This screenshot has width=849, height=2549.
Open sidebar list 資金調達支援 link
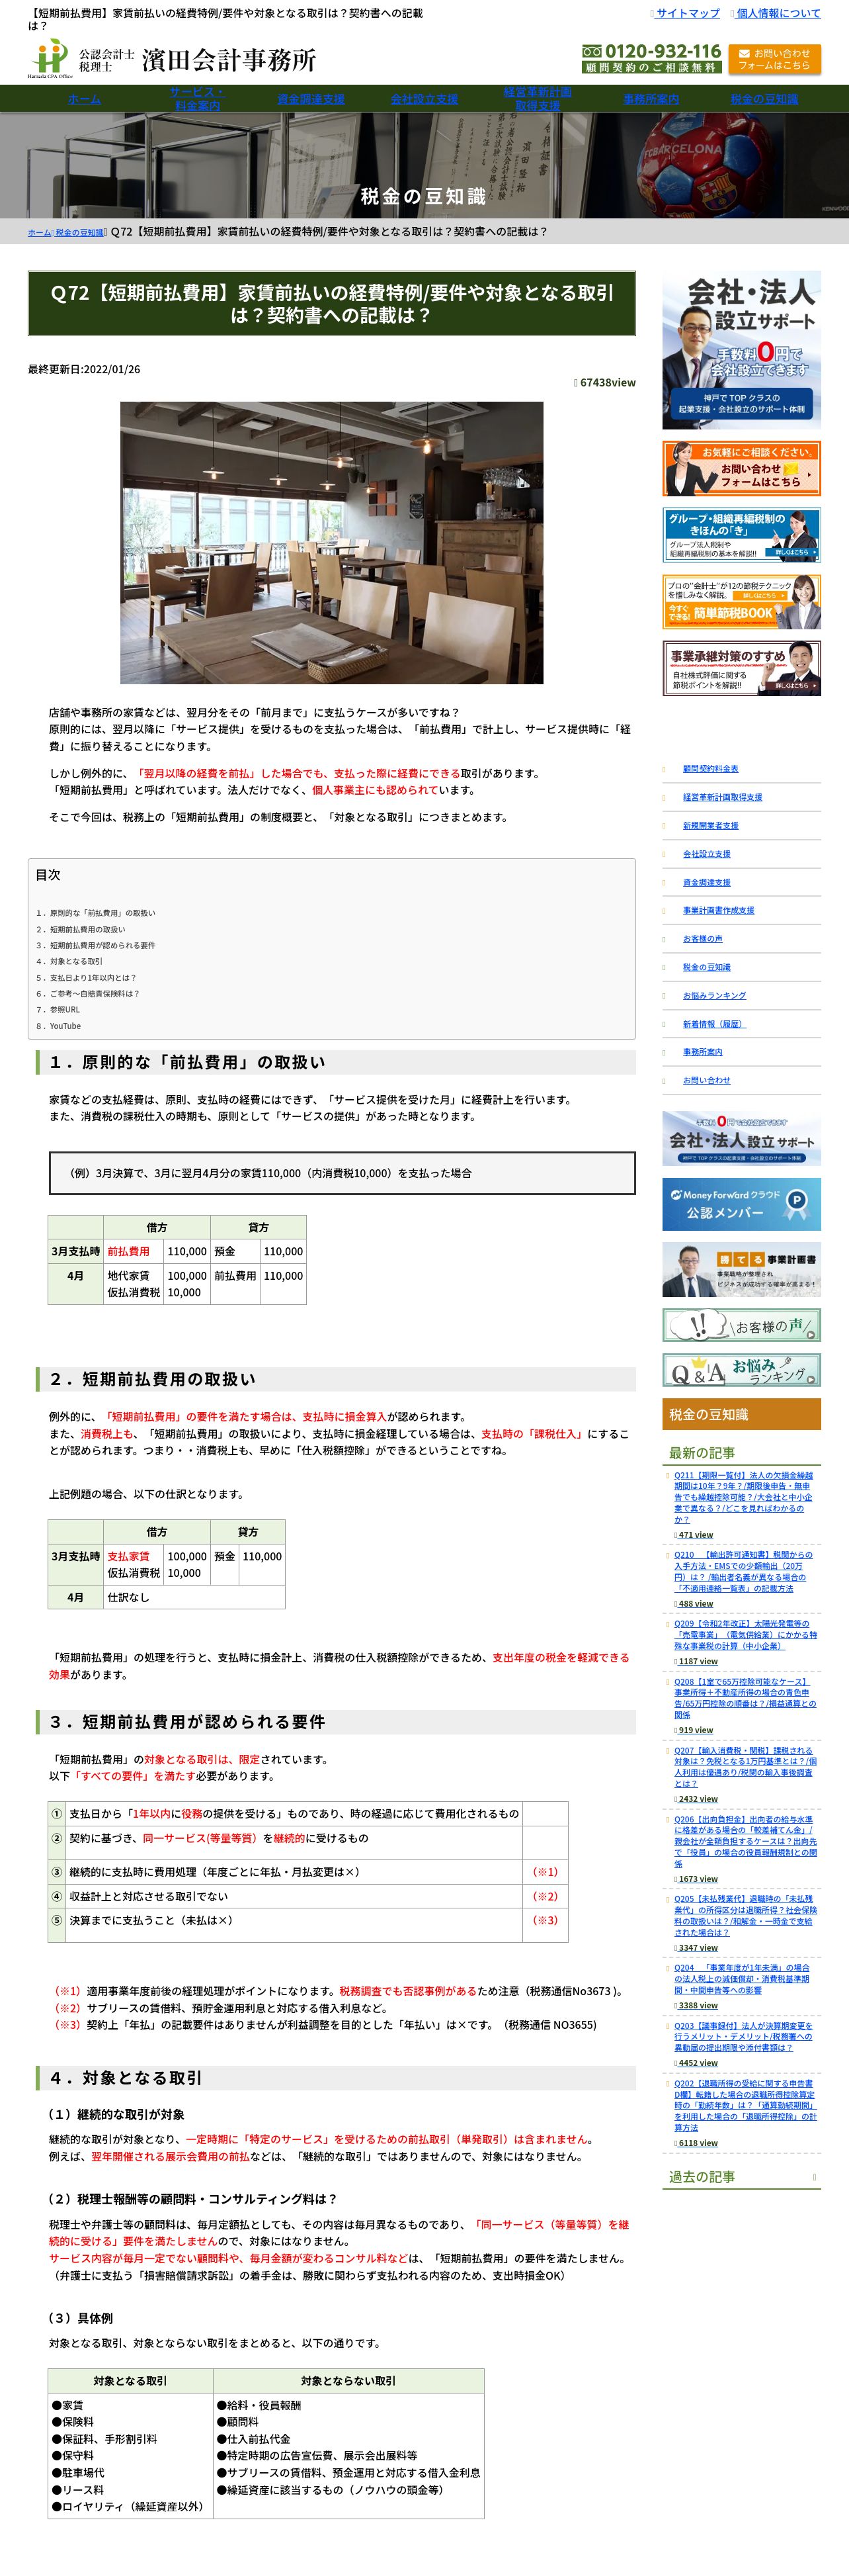tap(707, 883)
